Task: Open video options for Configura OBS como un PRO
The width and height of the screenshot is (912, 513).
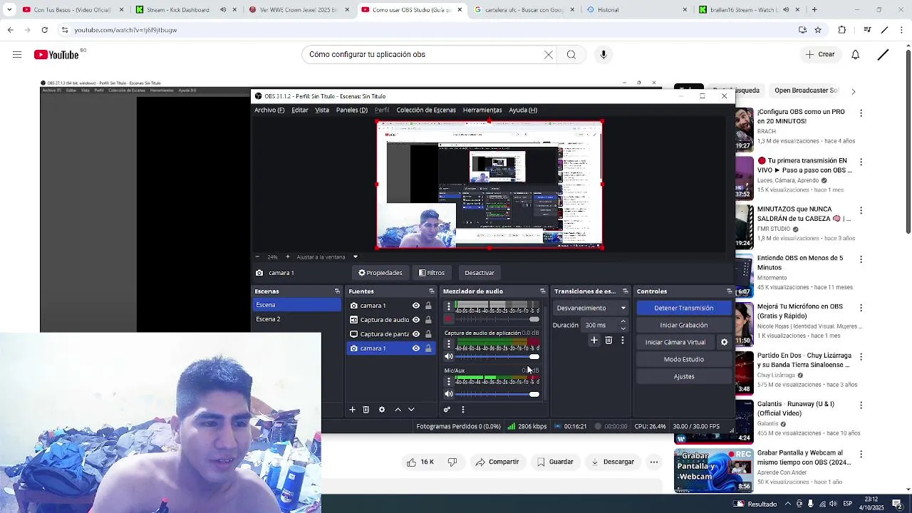Action: [861, 113]
